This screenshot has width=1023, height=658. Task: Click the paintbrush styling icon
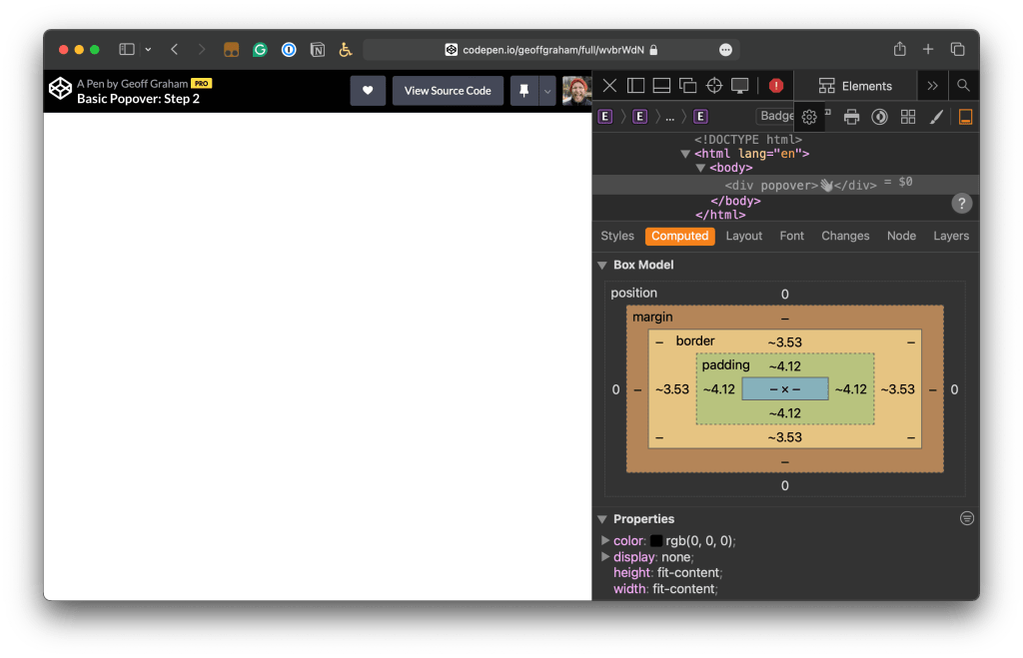(935, 117)
